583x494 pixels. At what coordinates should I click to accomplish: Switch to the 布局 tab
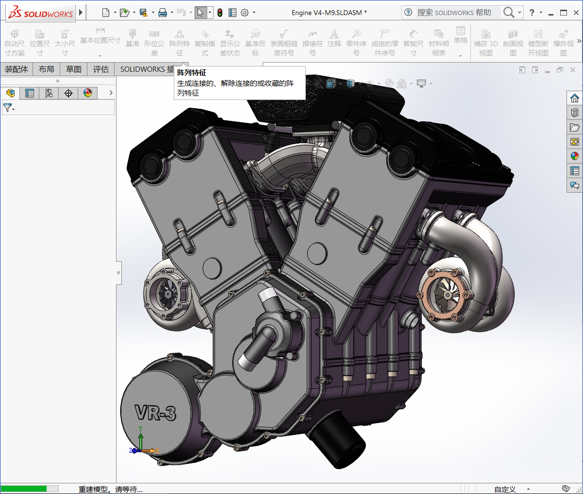(47, 69)
